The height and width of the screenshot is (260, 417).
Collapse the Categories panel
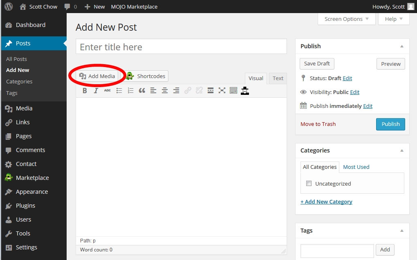coord(402,150)
